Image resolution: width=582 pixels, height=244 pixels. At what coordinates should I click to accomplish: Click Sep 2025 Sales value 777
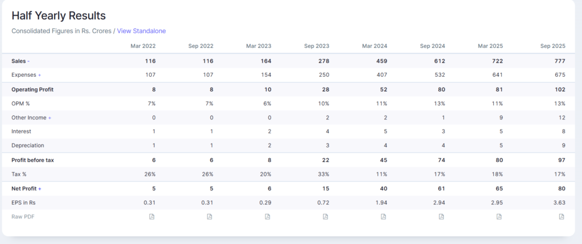click(559, 61)
